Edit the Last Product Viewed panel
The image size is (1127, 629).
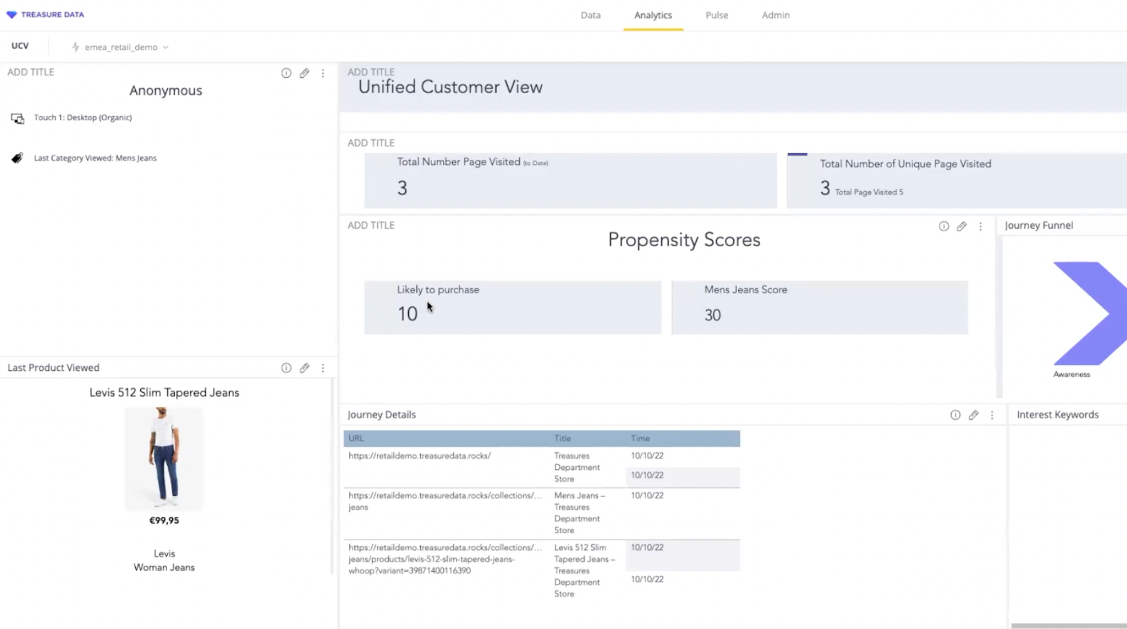(304, 368)
